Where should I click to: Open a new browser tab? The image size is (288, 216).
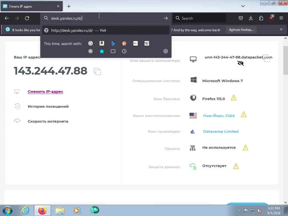[69, 6]
